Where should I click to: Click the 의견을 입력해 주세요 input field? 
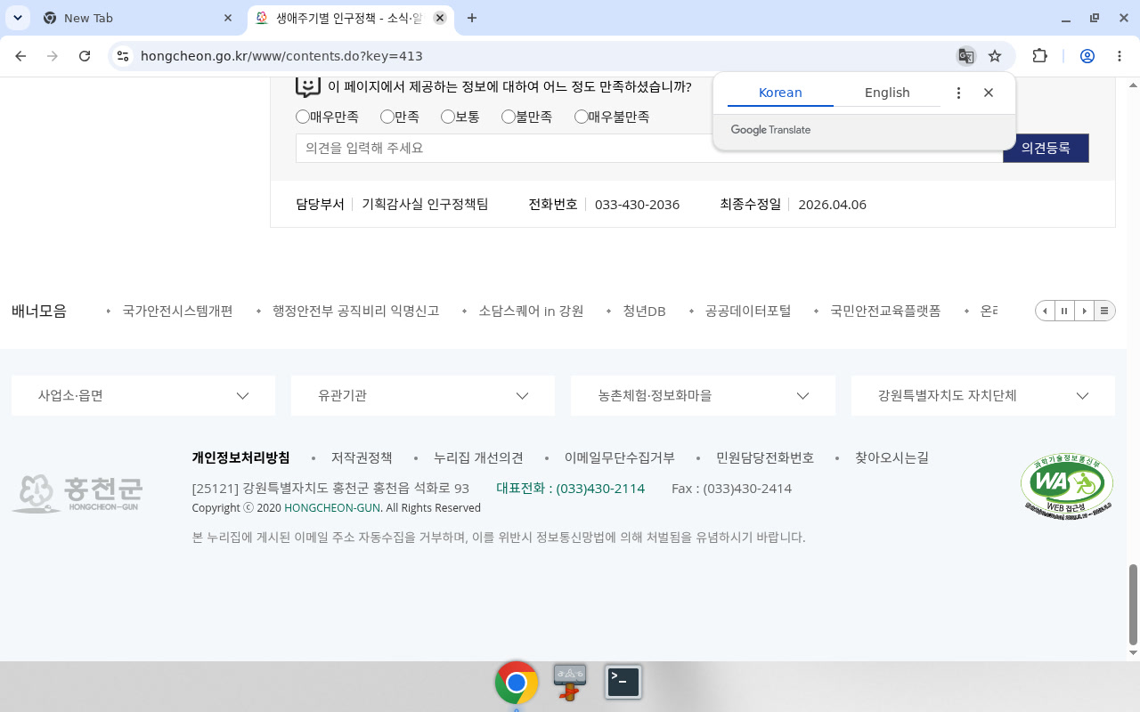[x=649, y=148]
